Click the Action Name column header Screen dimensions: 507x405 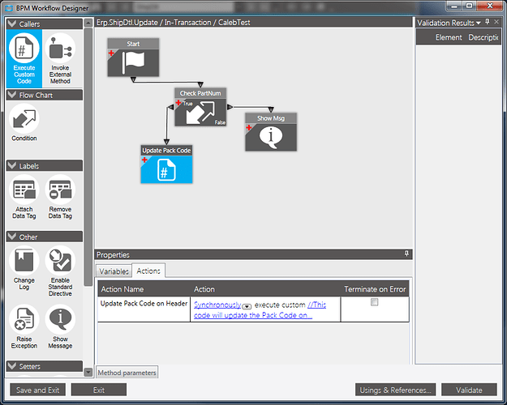point(144,289)
